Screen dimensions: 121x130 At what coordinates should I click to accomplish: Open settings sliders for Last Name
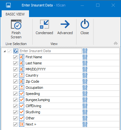click(85, 63)
